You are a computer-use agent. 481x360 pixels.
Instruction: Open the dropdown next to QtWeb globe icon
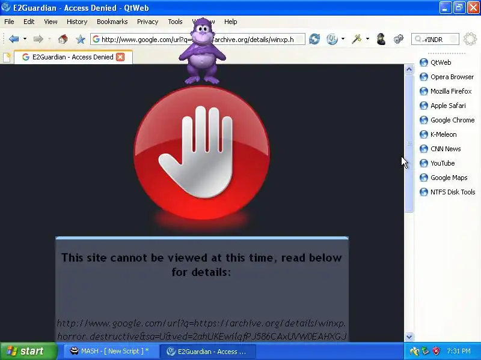click(x=343, y=39)
